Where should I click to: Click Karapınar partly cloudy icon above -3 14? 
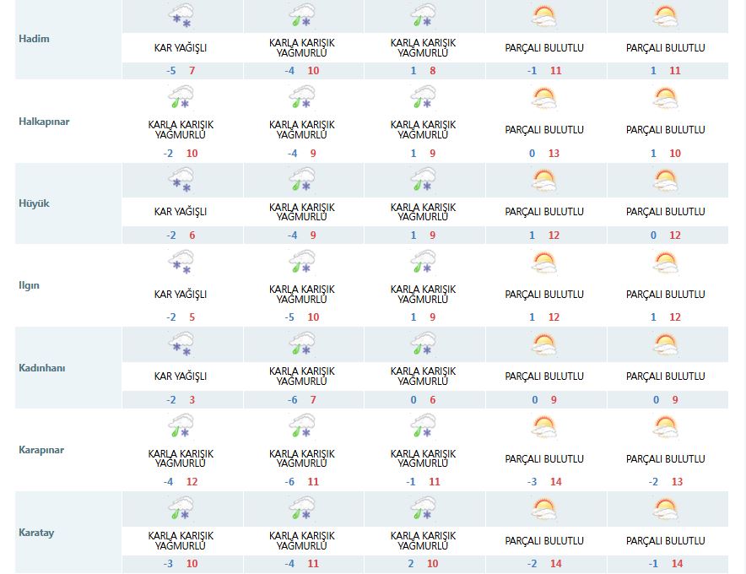[x=544, y=425]
